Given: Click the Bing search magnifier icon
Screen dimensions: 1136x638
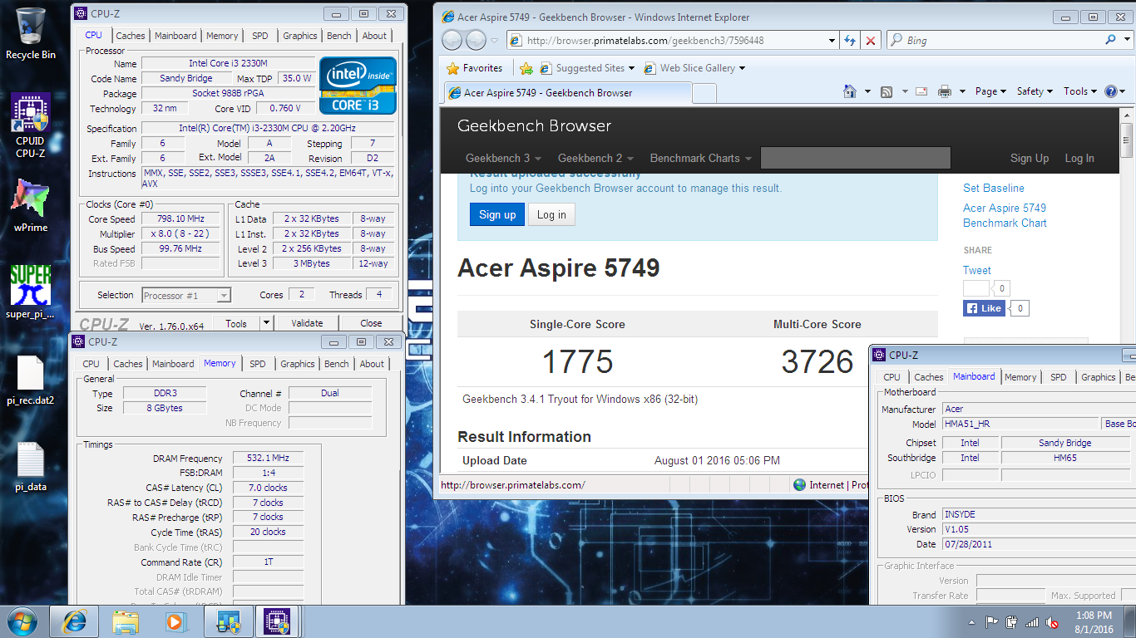Looking at the screenshot, I should pyautogui.click(x=1111, y=40).
